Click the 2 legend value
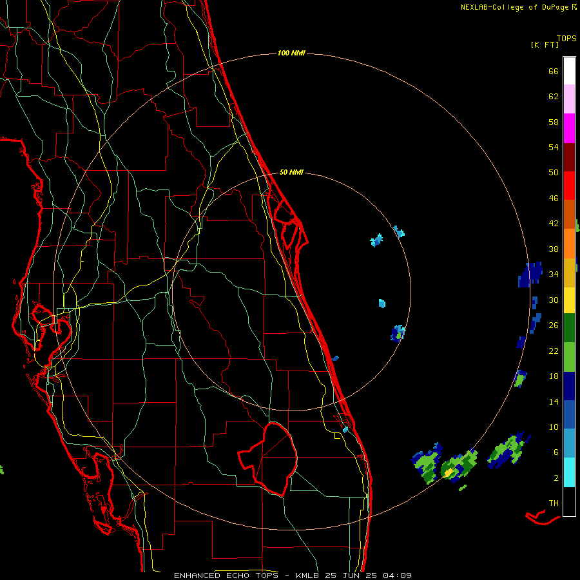Screen dimensions: 580x580 556,478
